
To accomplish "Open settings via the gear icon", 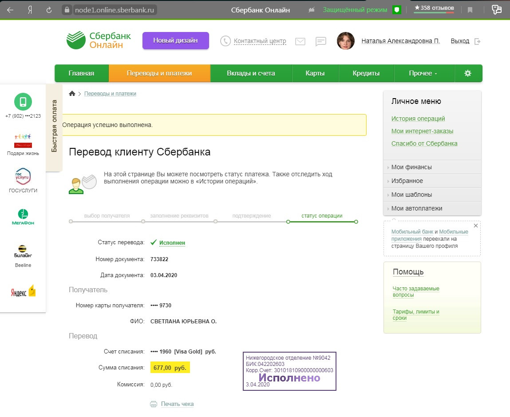I will click(x=468, y=73).
